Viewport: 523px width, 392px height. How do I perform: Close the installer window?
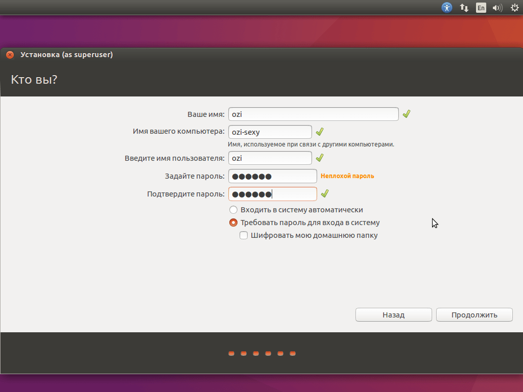10,55
